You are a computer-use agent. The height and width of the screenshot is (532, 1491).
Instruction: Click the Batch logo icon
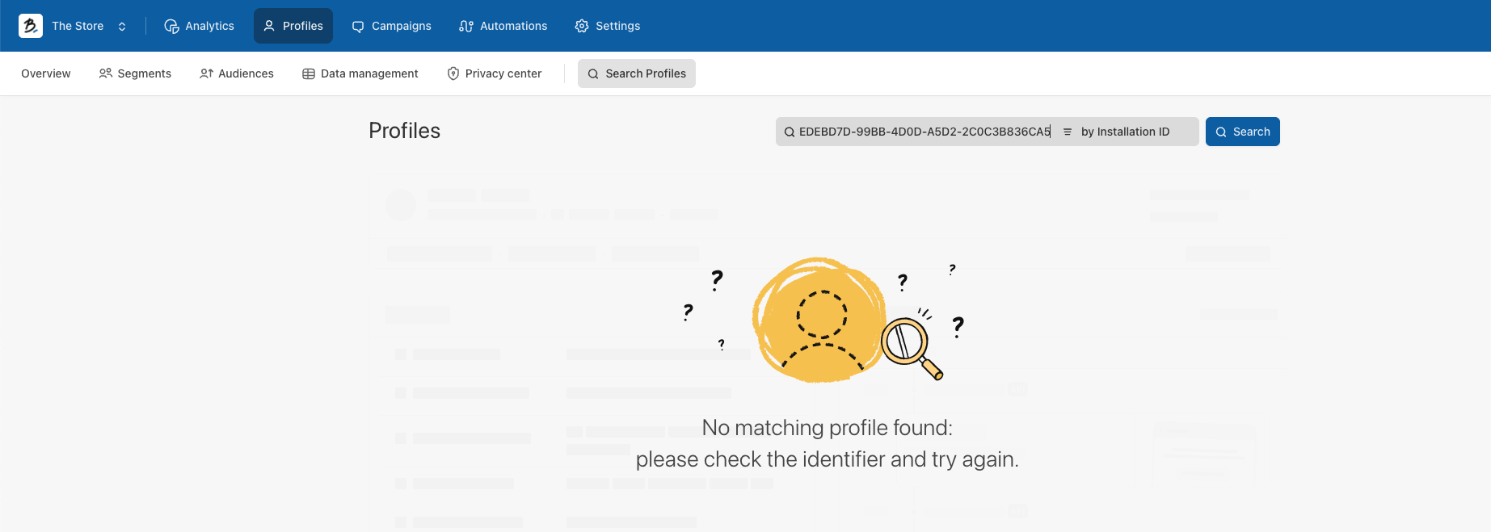click(x=31, y=26)
